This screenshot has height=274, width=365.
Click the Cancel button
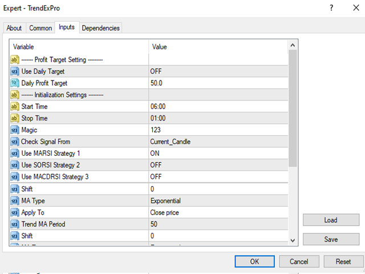299,261
